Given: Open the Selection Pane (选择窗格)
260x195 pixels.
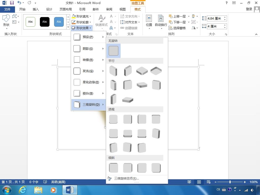Looking at the screenshot, I should (177, 28).
